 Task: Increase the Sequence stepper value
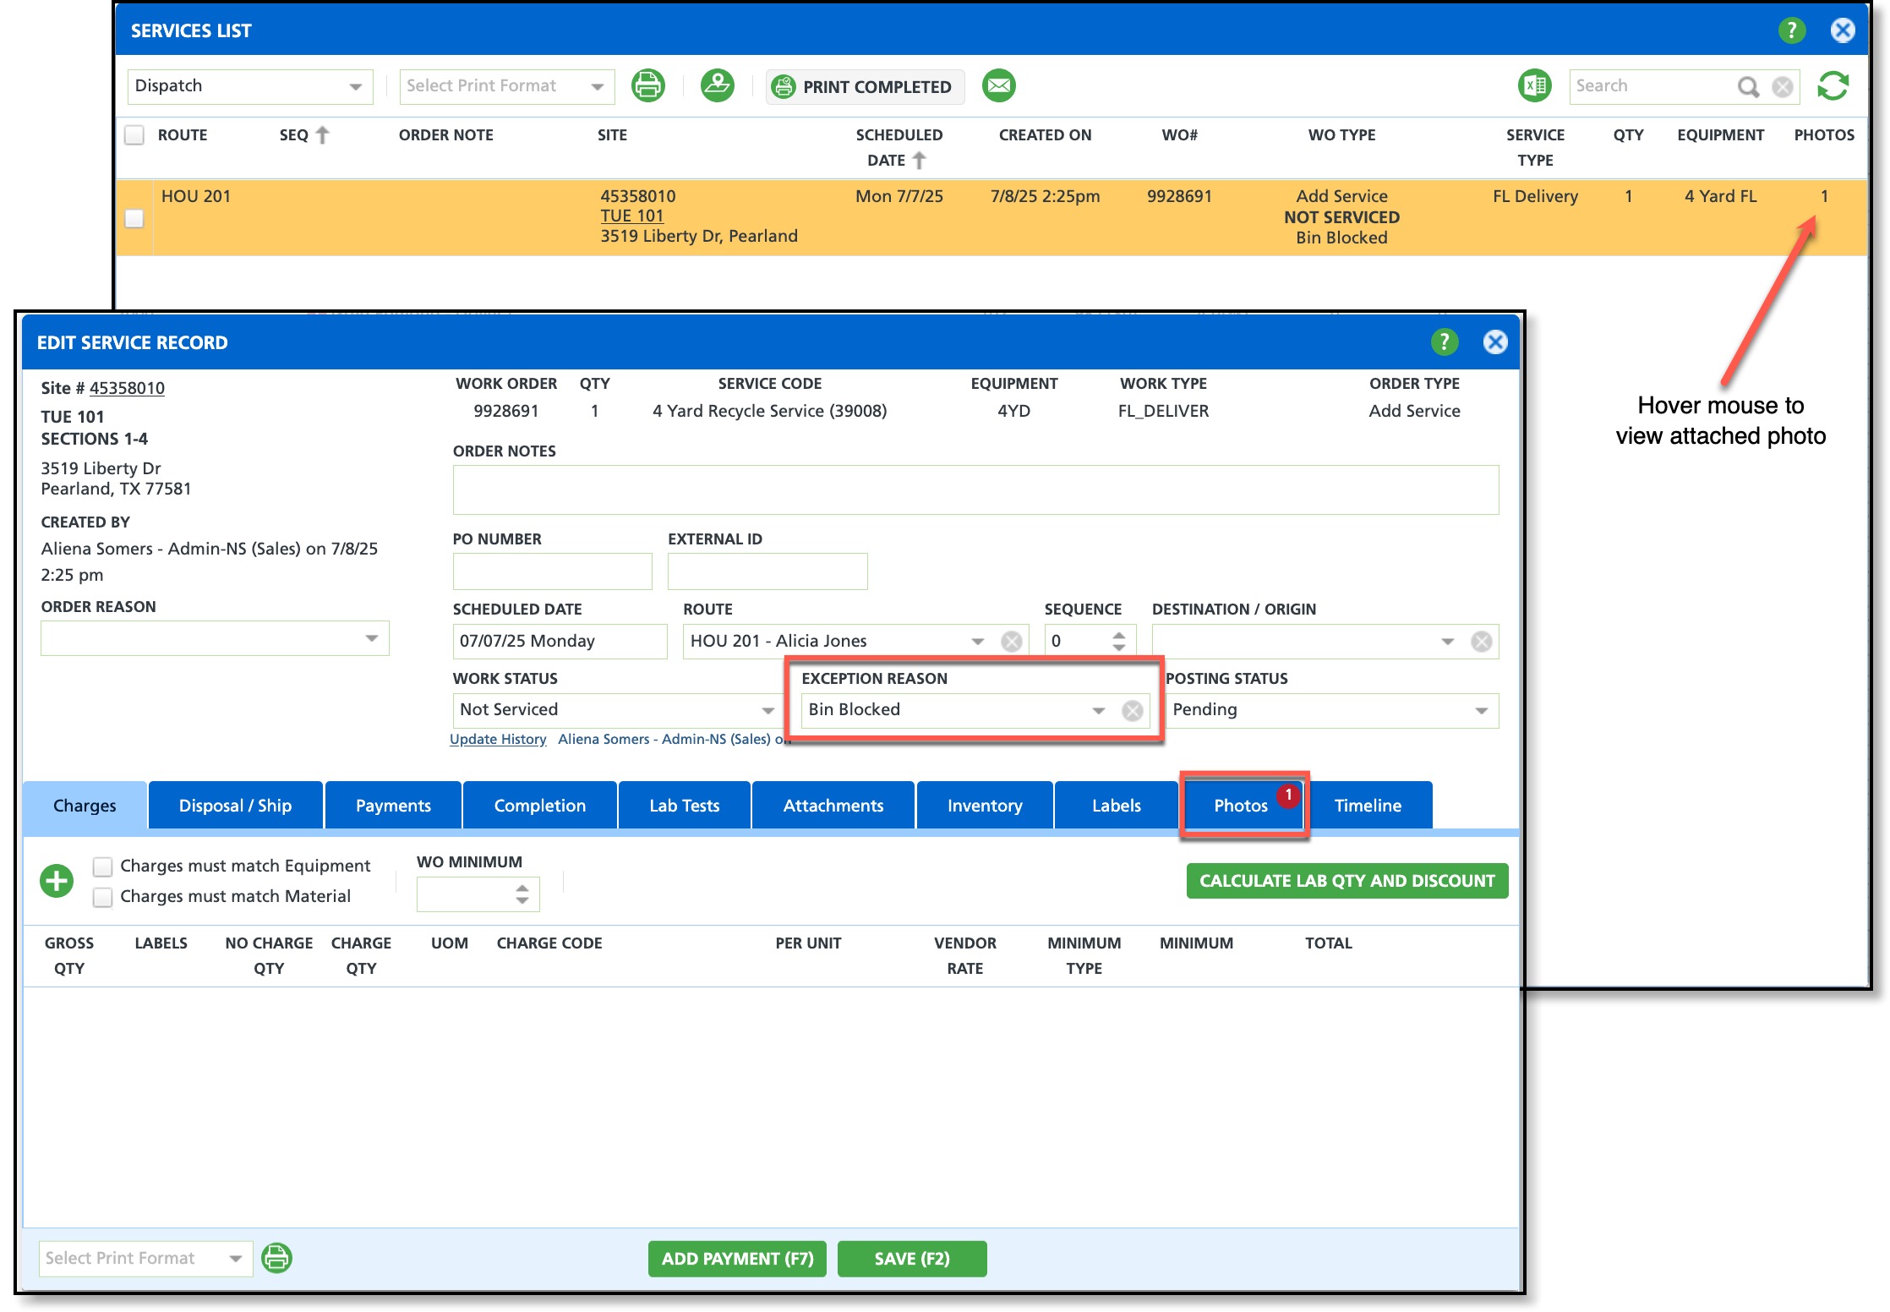pyautogui.click(x=1118, y=635)
